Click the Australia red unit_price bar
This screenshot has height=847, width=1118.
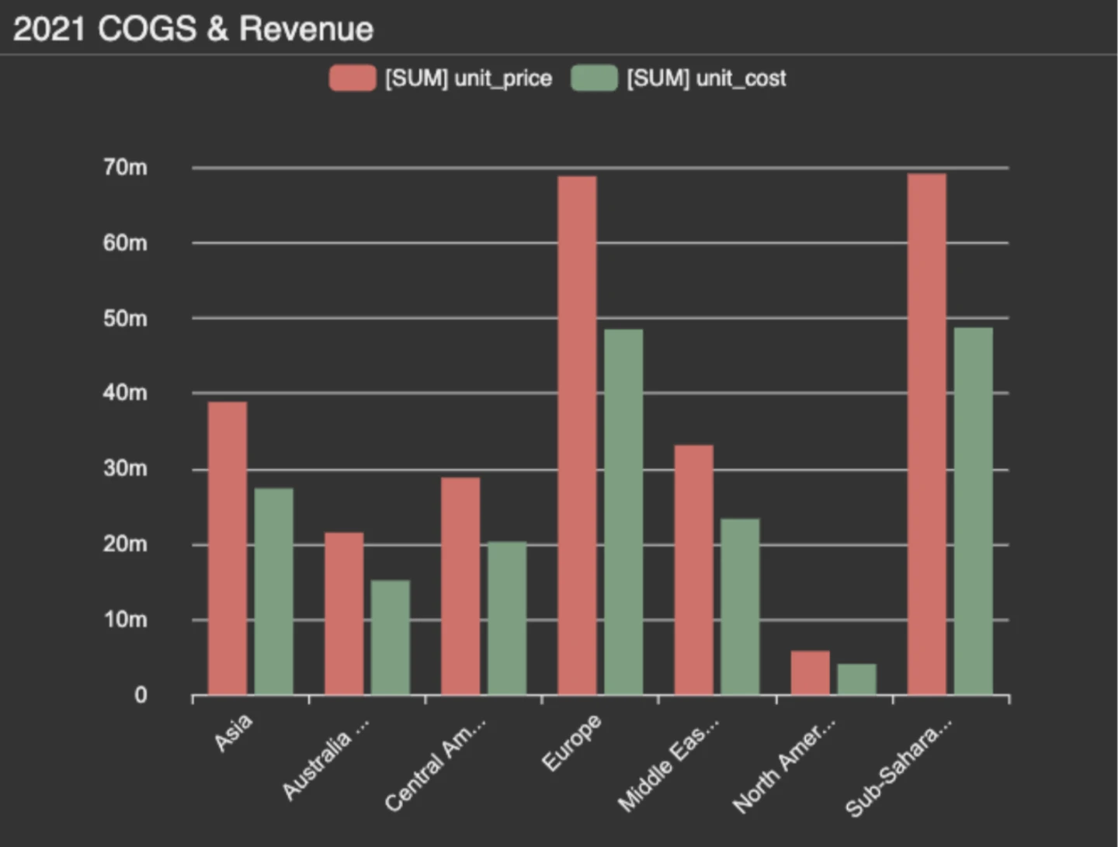coord(344,613)
